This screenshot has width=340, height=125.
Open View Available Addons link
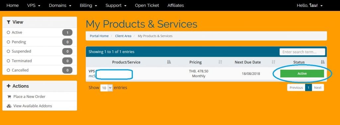pyautogui.click(x=33, y=106)
